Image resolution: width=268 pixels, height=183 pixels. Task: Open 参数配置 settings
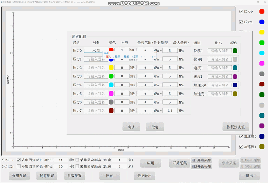click(x=75, y=176)
